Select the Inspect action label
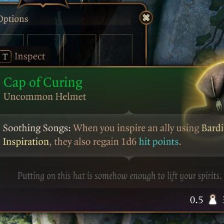Image resolution: width=224 pixels, height=224 pixels. 30,56
